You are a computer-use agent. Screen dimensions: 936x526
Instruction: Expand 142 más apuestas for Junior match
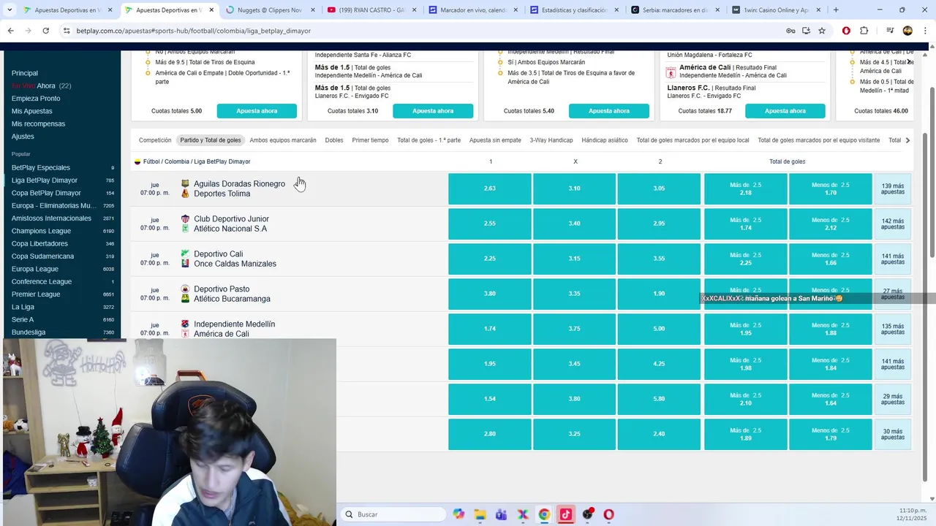[x=893, y=224]
